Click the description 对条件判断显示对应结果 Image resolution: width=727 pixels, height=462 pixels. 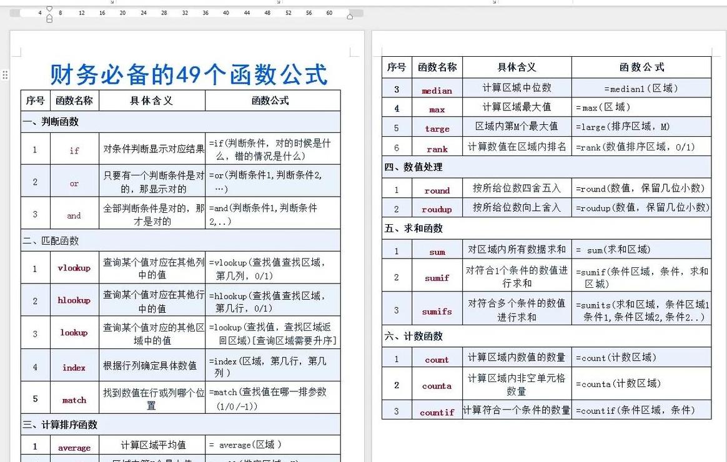pyautogui.click(x=154, y=149)
